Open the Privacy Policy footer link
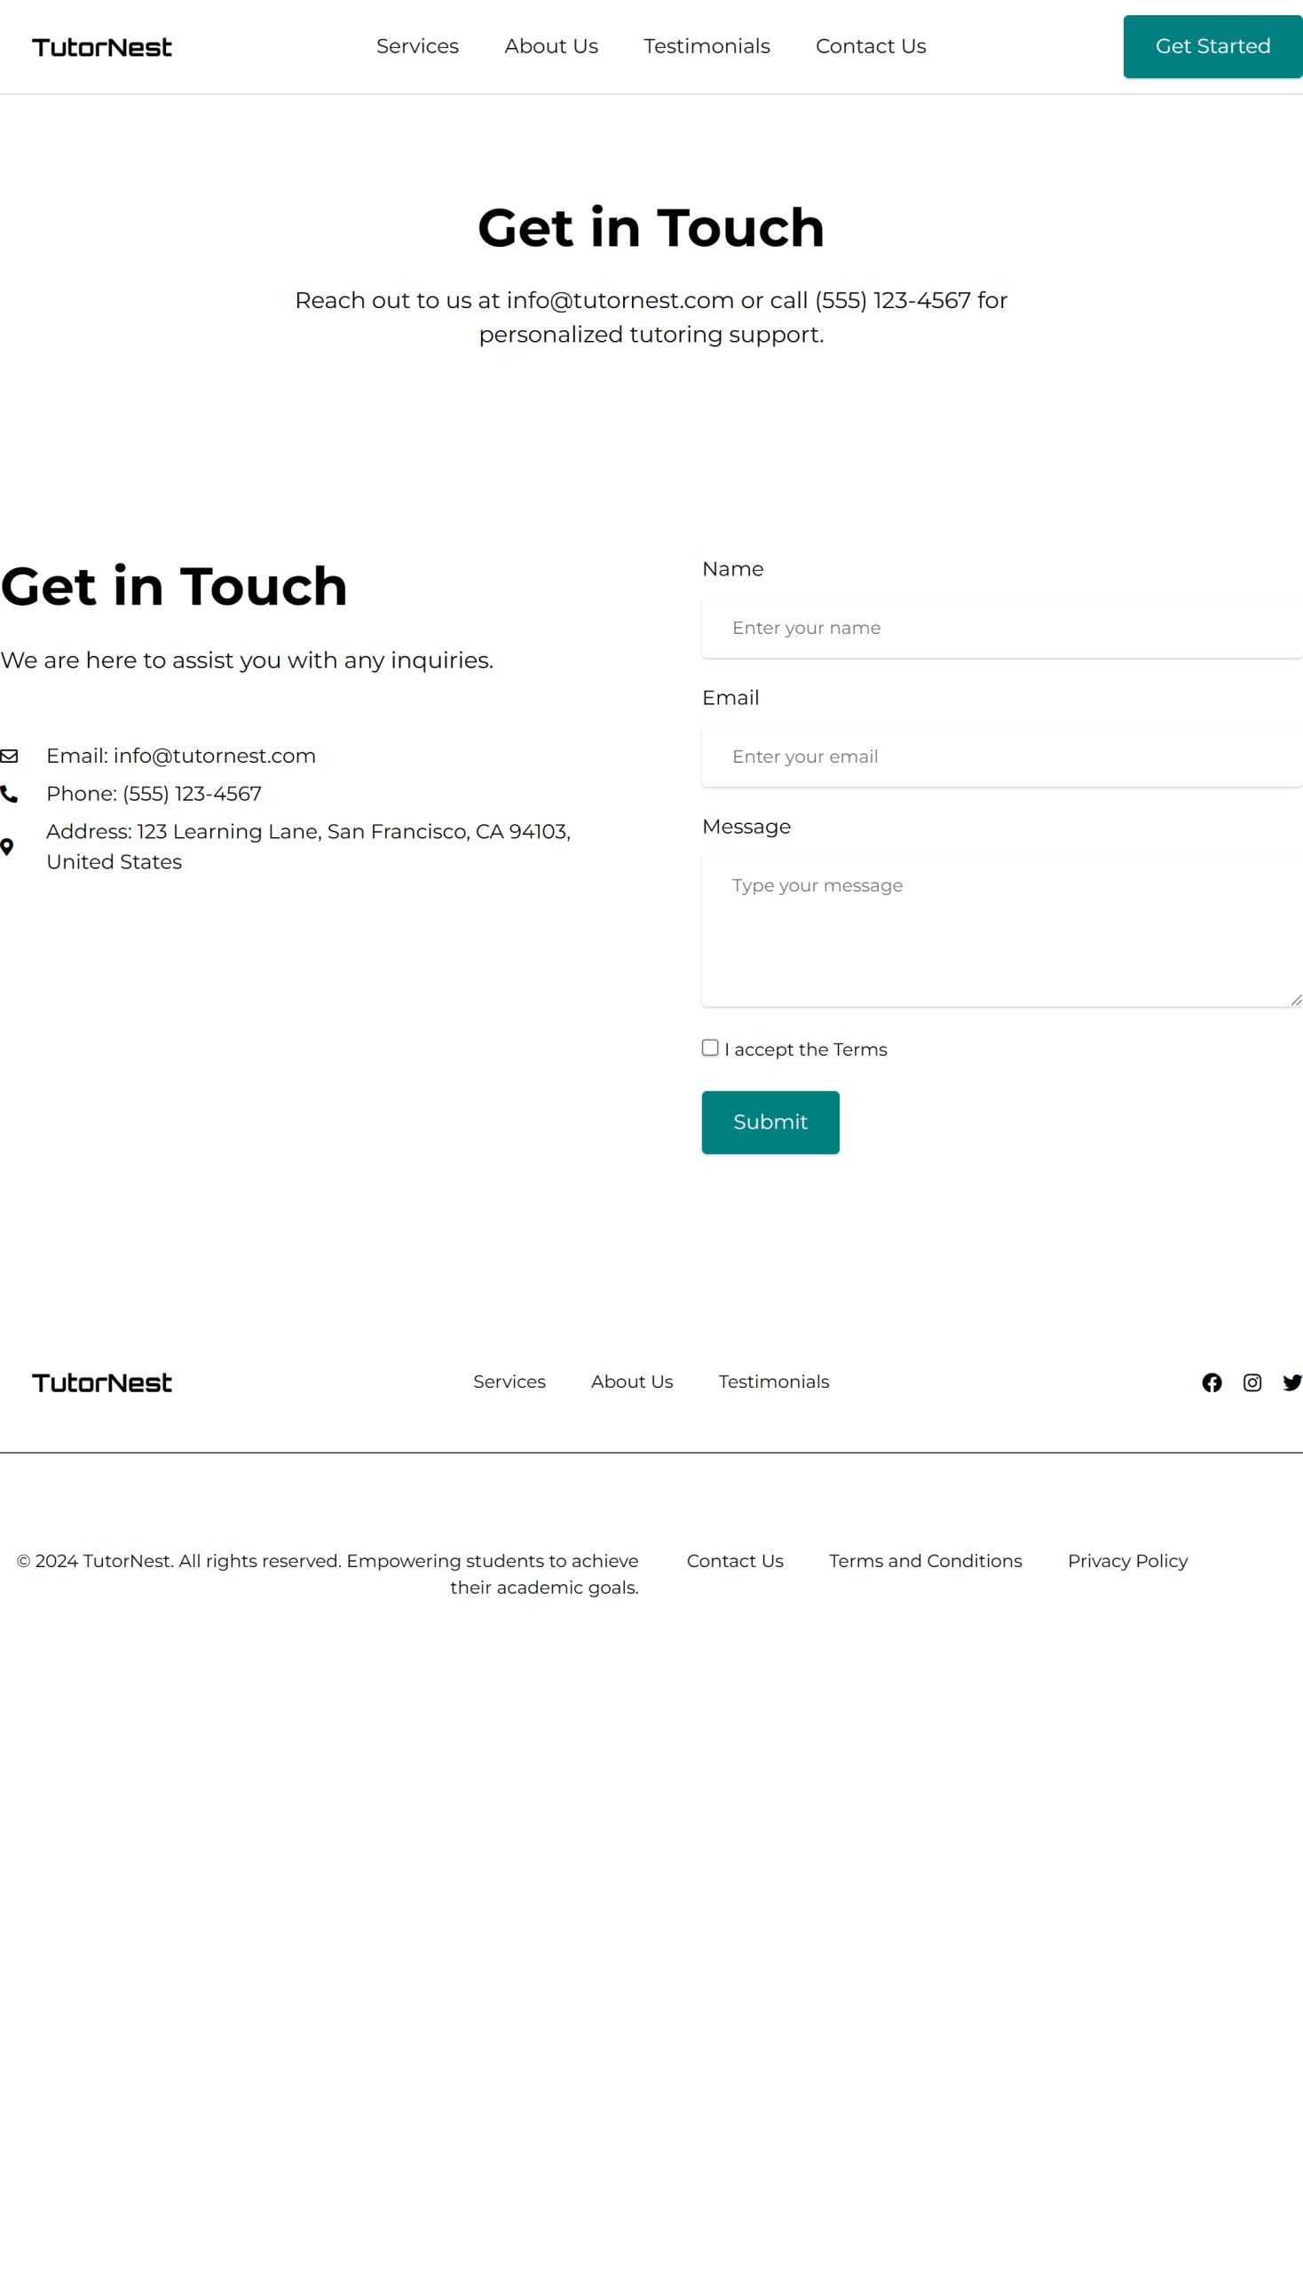Viewport: 1303px width, 2273px height. tap(1126, 1560)
